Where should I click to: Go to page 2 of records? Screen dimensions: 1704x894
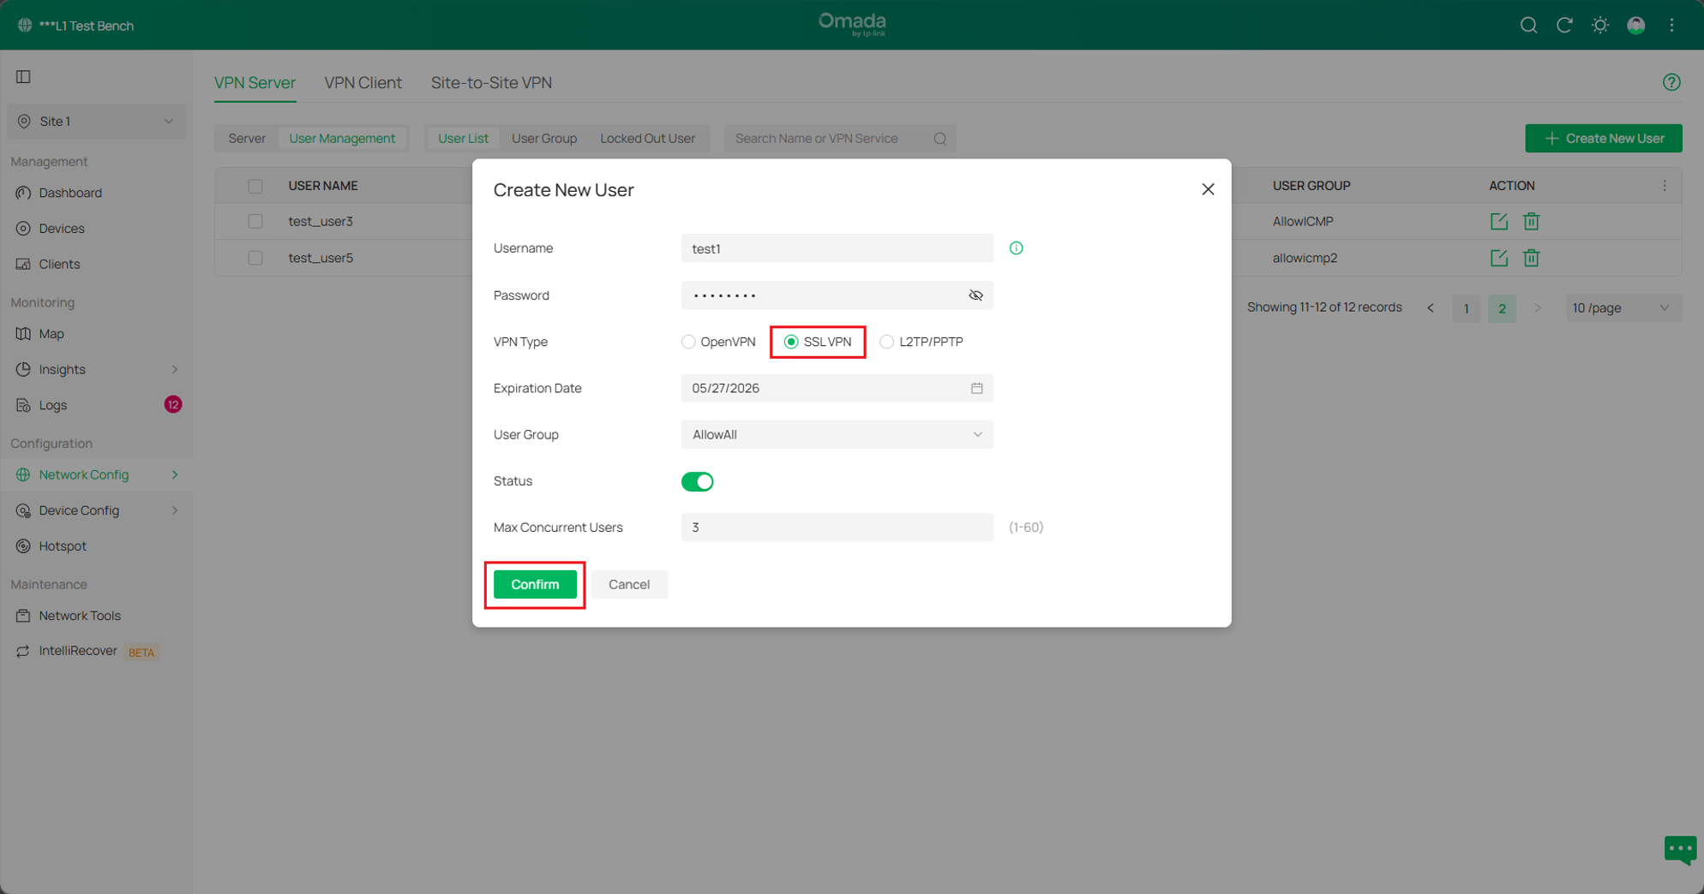(x=1502, y=308)
